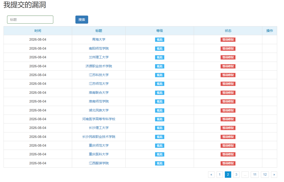Open the 湖北民族大学 link
This screenshot has height=182, width=284.
pyautogui.click(x=99, y=110)
